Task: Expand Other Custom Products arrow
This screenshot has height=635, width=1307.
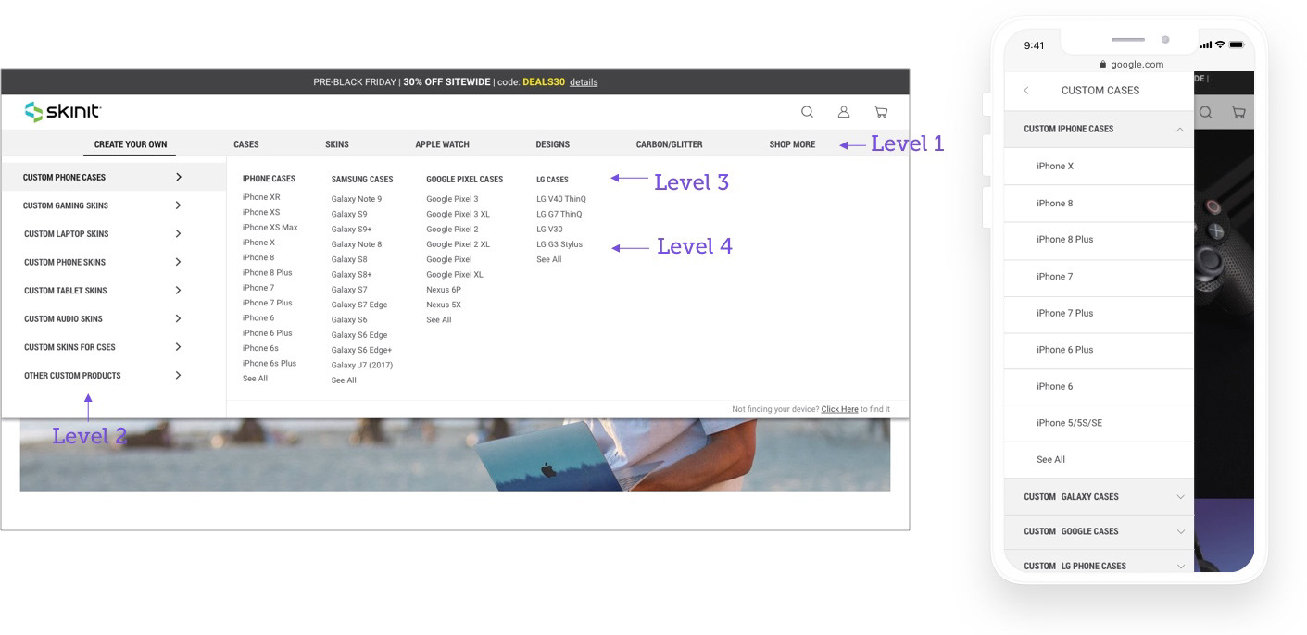Action: click(x=178, y=375)
